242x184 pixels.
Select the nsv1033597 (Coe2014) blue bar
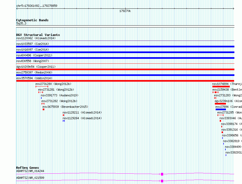(x=125, y=47)
